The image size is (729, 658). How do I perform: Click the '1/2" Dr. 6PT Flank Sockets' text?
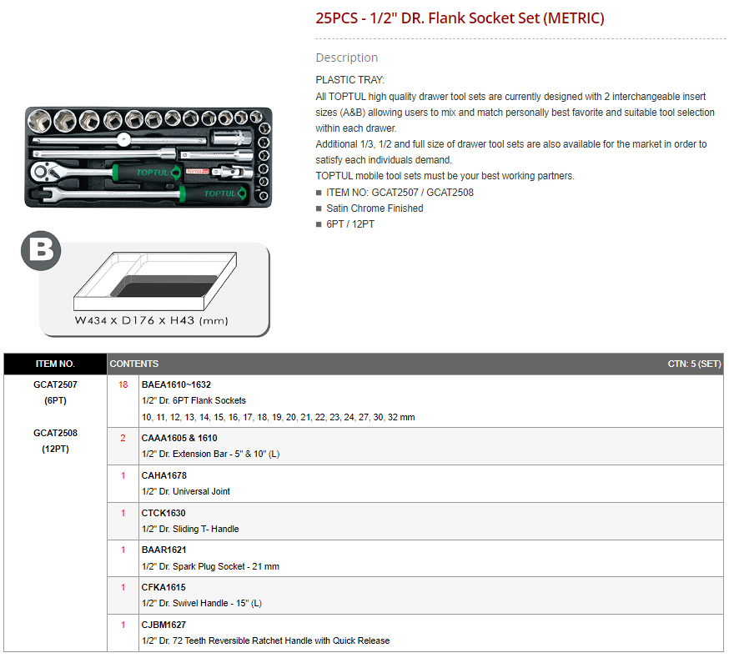(194, 400)
